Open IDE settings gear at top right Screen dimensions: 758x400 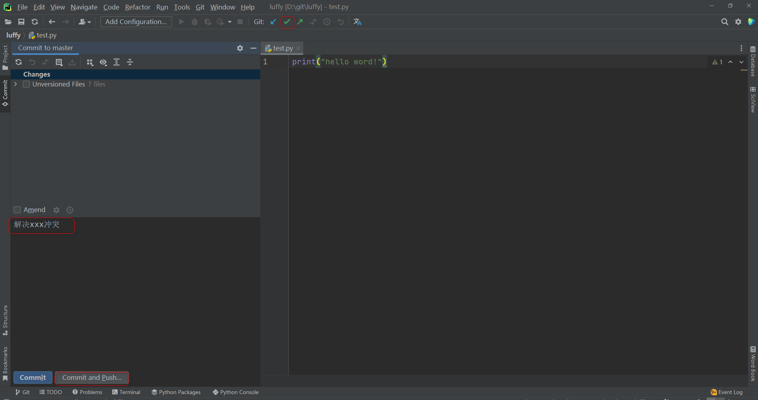click(738, 22)
